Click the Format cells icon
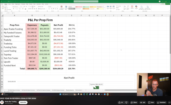The width and height of the screenshot is (171, 105). pyautogui.click(x=114, y=7)
